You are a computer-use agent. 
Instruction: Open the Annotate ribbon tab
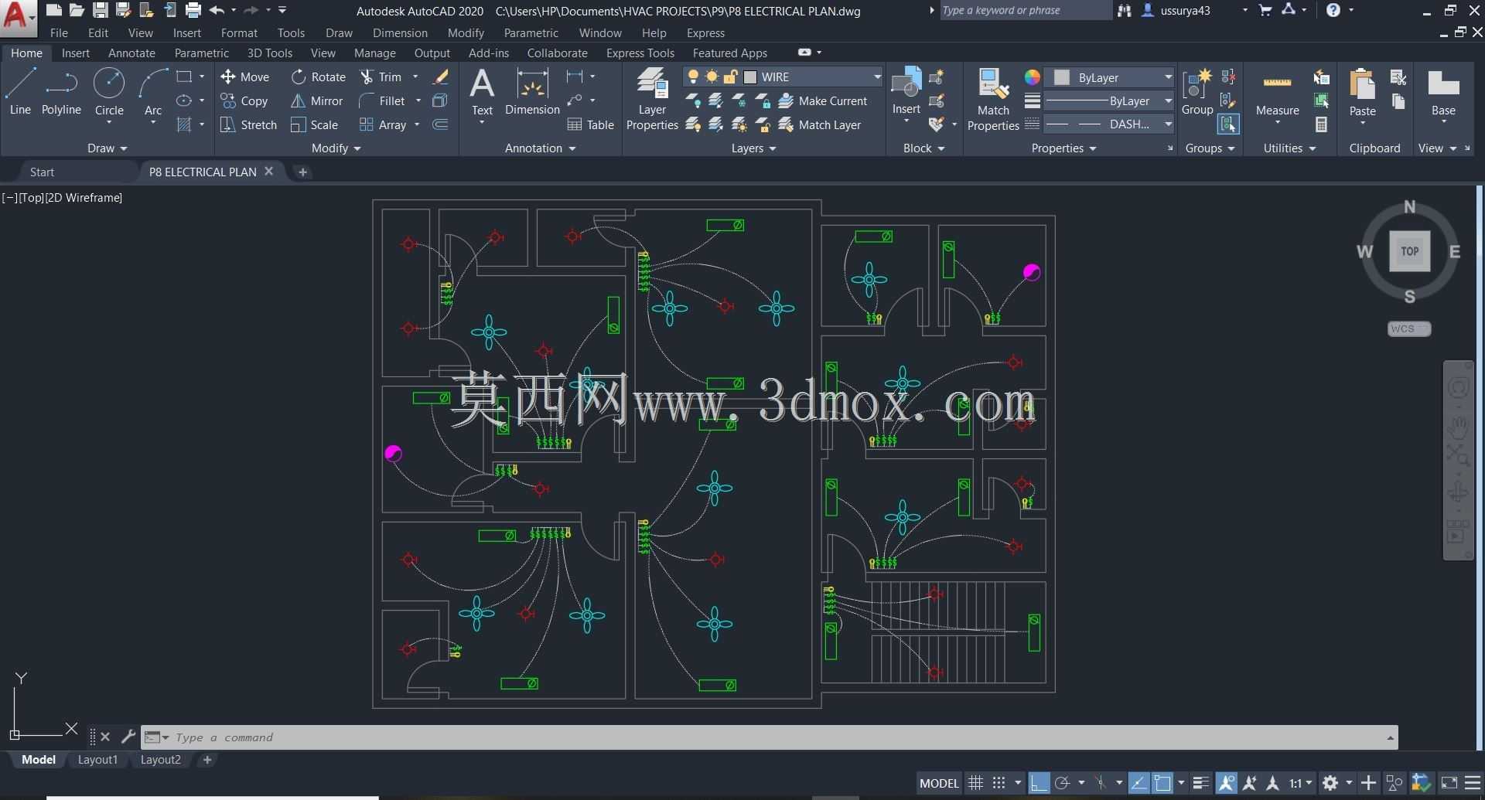[x=131, y=53]
